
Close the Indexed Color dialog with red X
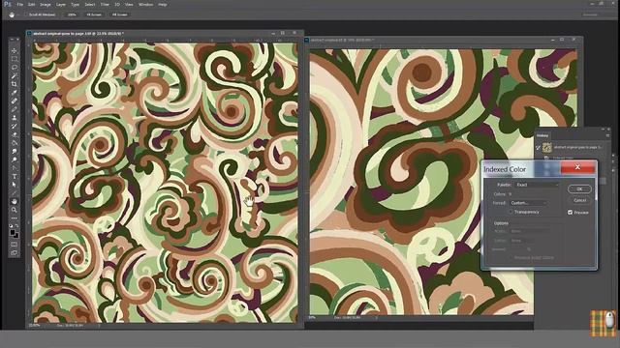pyautogui.click(x=577, y=167)
